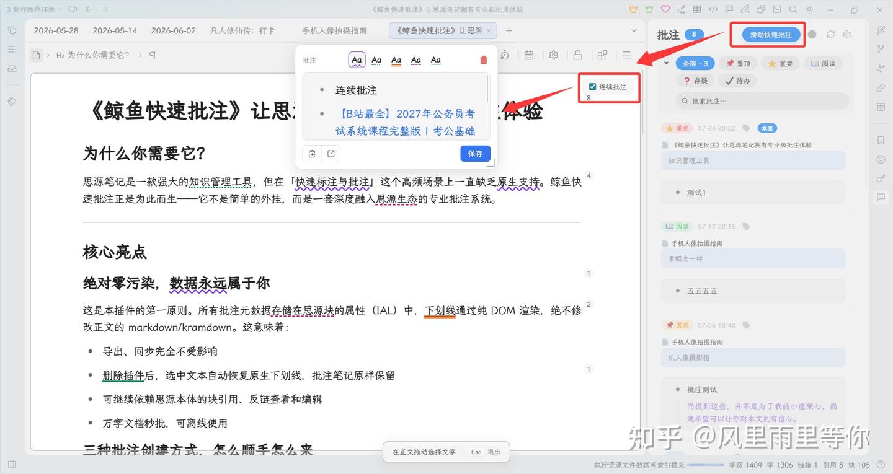Collapse the annotation filter triangle
The width and height of the screenshot is (893, 474).
click(667, 63)
